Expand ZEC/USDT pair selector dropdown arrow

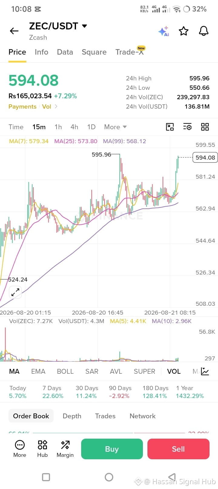(85, 26)
